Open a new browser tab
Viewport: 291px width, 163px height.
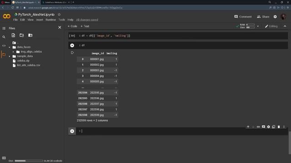tap(73, 2)
